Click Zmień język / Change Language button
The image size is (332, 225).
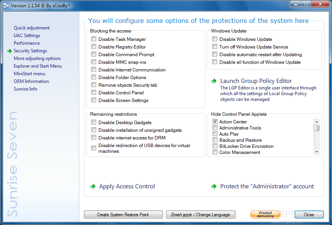pyautogui.click(x=200, y=214)
